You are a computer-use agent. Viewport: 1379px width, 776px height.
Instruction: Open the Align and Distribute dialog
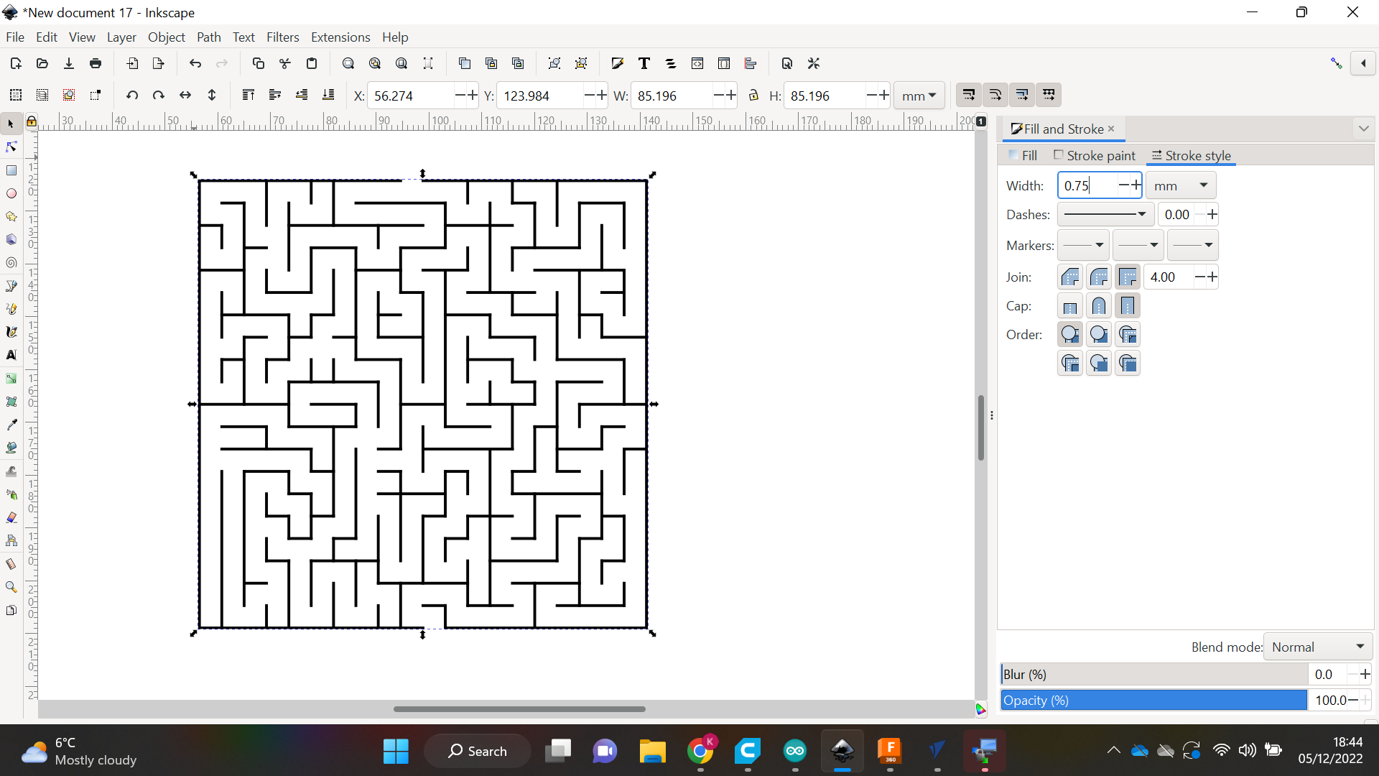click(x=751, y=63)
